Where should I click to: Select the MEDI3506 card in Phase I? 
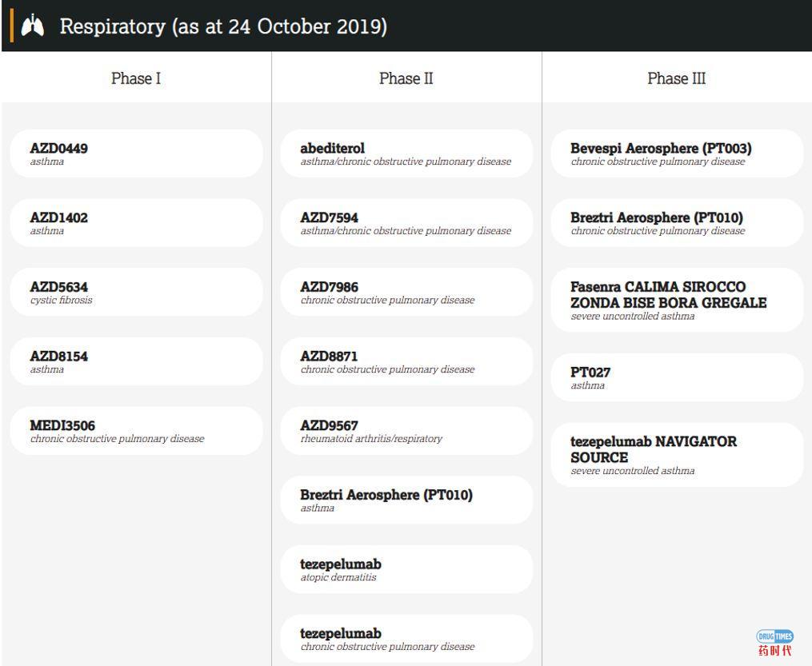[x=136, y=431]
